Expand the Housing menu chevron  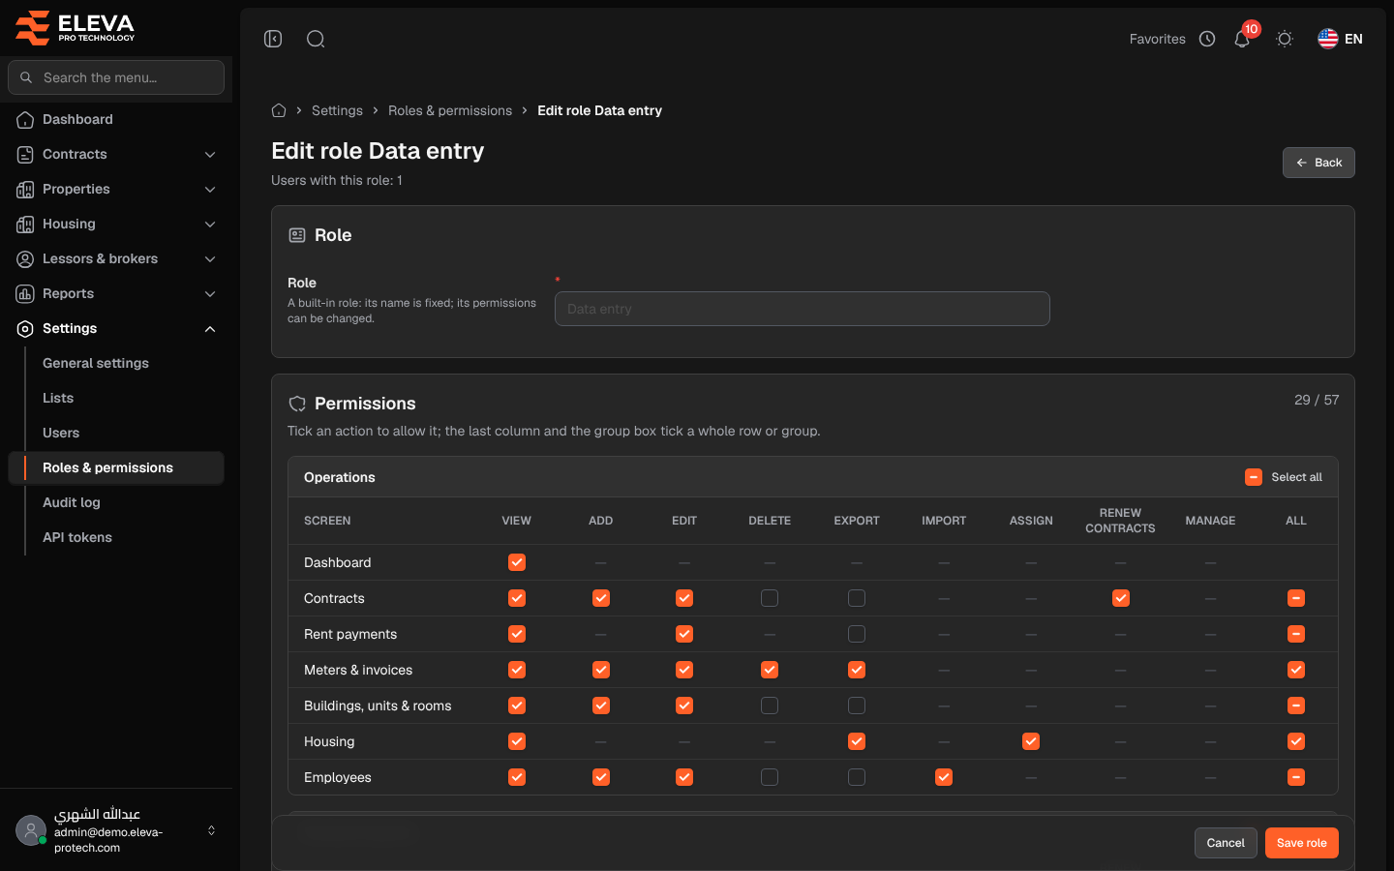210,224
